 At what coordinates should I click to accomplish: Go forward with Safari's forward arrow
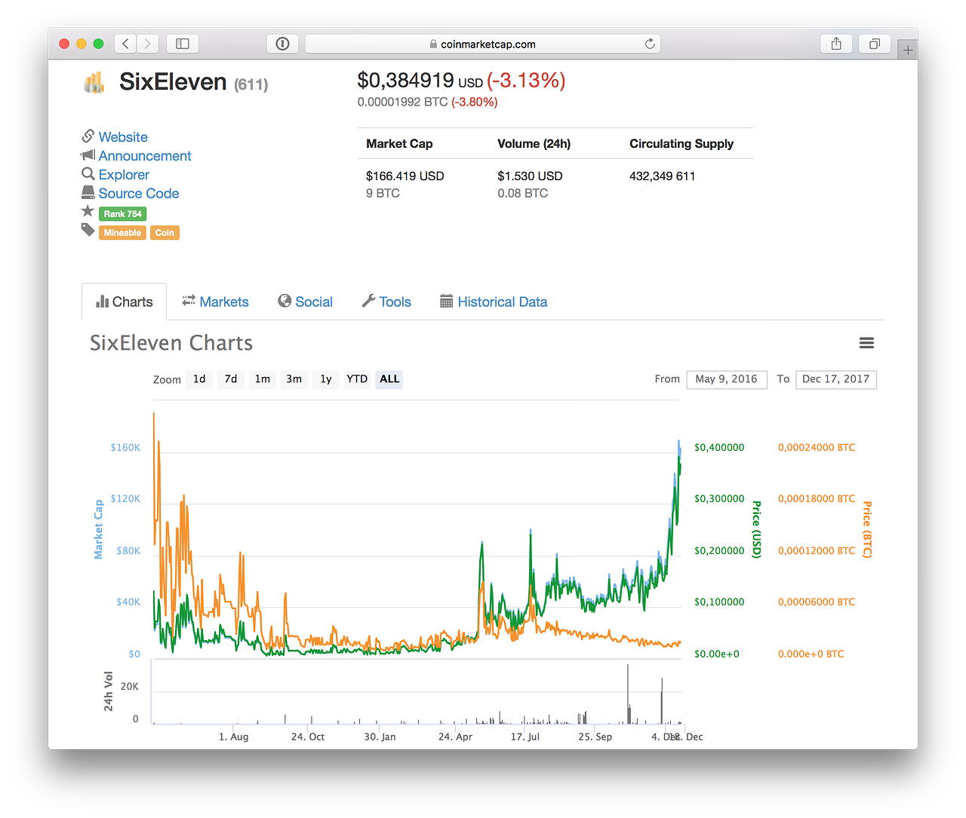(x=148, y=44)
